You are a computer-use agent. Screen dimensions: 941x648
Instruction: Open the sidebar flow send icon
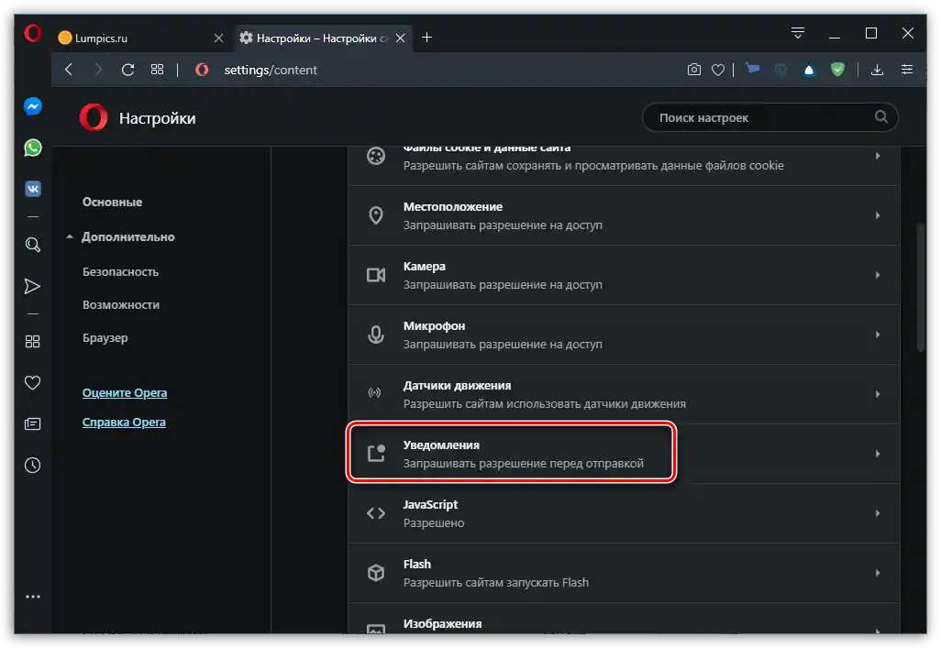tap(32, 286)
